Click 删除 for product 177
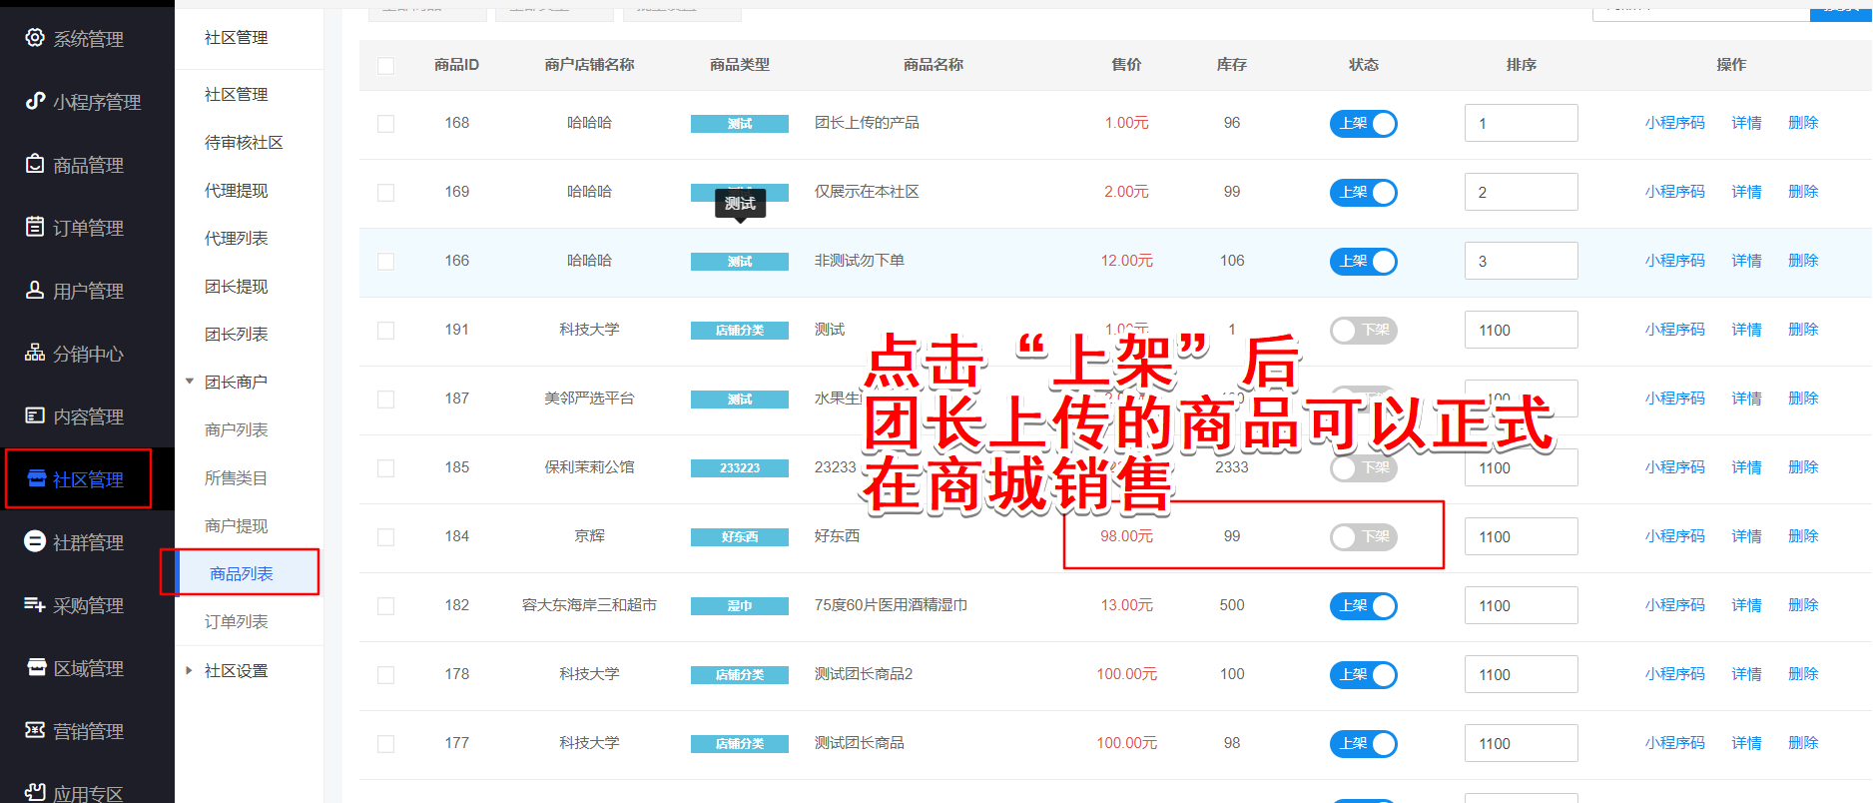1873x803 pixels. point(1803,743)
